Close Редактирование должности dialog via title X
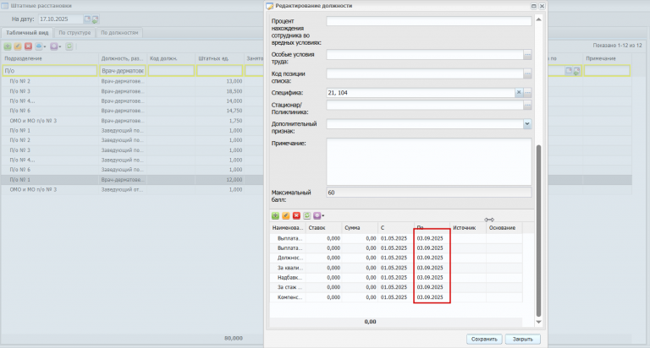The image size is (650, 348). tap(542, 6)
